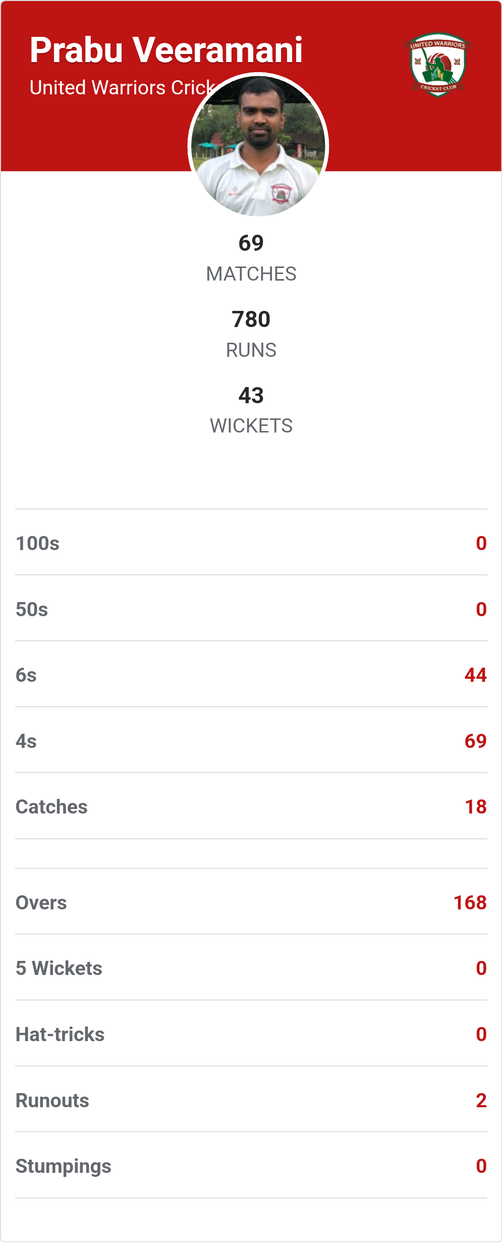Tap the 4s row label
The height and width of the screenshot is (1243, 502).
[x=26, y=741]
